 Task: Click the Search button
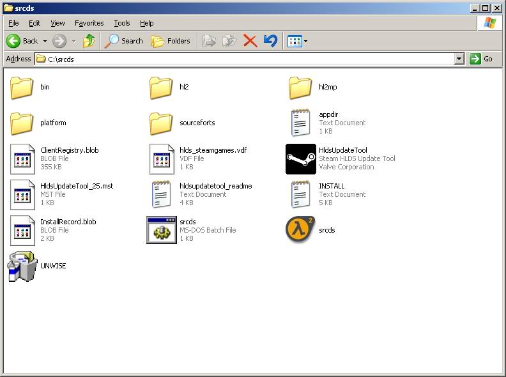point(125,41)
